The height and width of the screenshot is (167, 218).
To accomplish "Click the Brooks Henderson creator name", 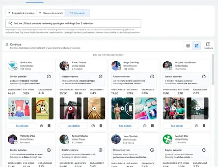I will pos(186,62).
